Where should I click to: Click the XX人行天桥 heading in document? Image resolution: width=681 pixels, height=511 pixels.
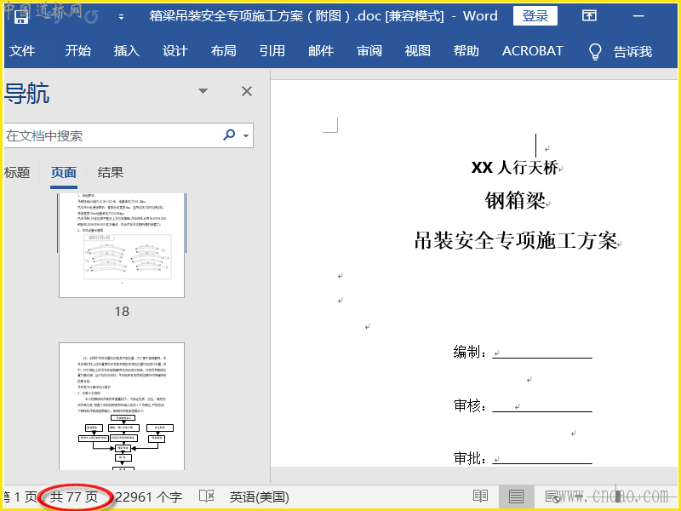click(515, 167)
